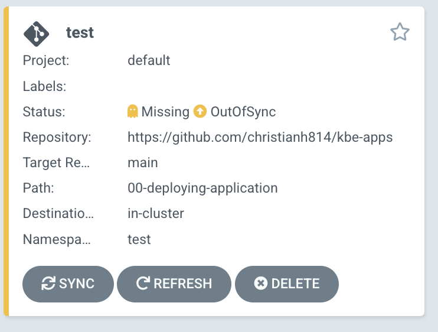Viewport: 438px width, 332px height.
Task: Click the Missing health status text
Action: coord(165,112)
